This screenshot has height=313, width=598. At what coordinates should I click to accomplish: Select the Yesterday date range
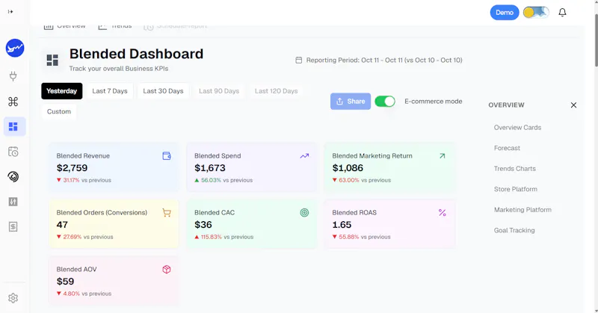[x=62, y=91]
